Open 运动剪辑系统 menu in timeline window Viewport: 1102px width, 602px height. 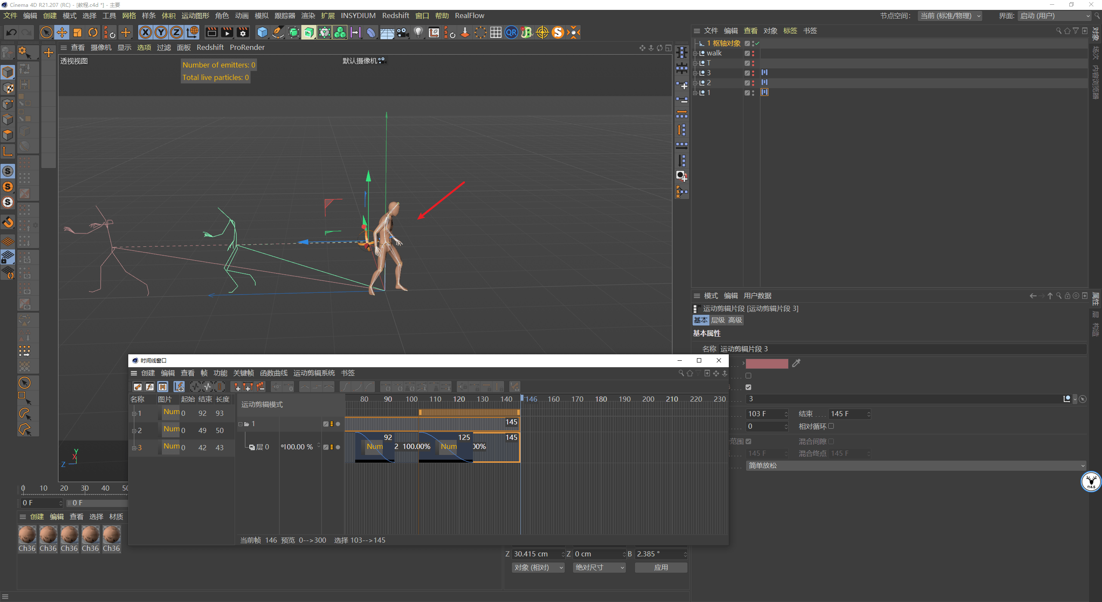[x=314, y=373]
